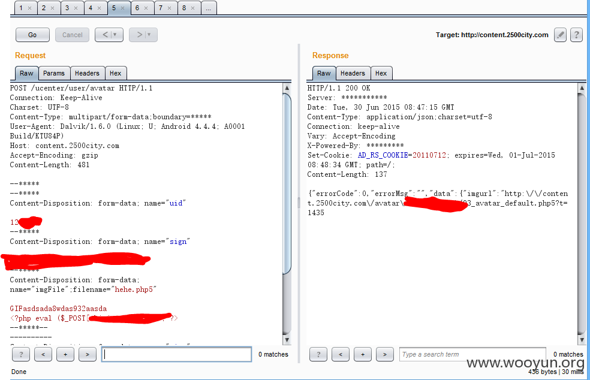590x380 pixels.
Task: Click 'Content-Length: 137' response header
Action: (347, 174)
